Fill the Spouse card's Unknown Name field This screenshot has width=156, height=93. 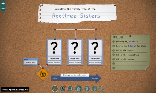pos(30,63)
